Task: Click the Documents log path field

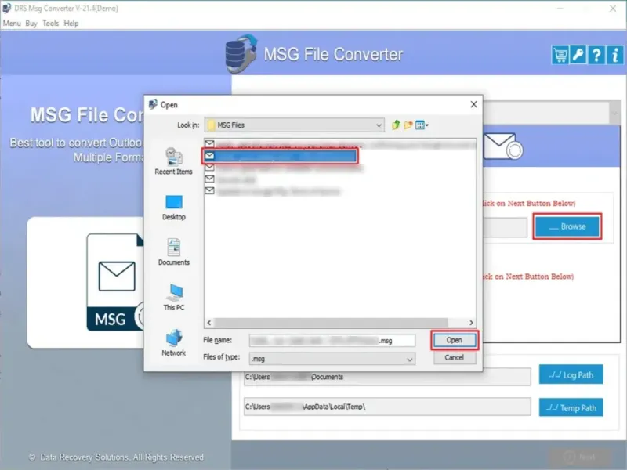Action: click(387, 377)
